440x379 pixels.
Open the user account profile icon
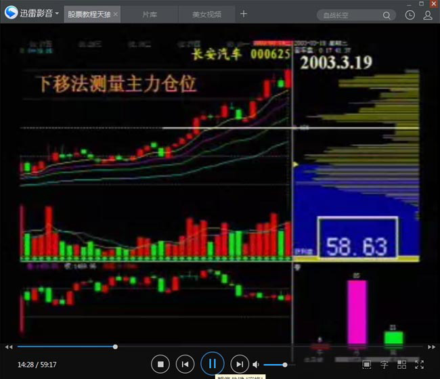click(x=428, y=15)
